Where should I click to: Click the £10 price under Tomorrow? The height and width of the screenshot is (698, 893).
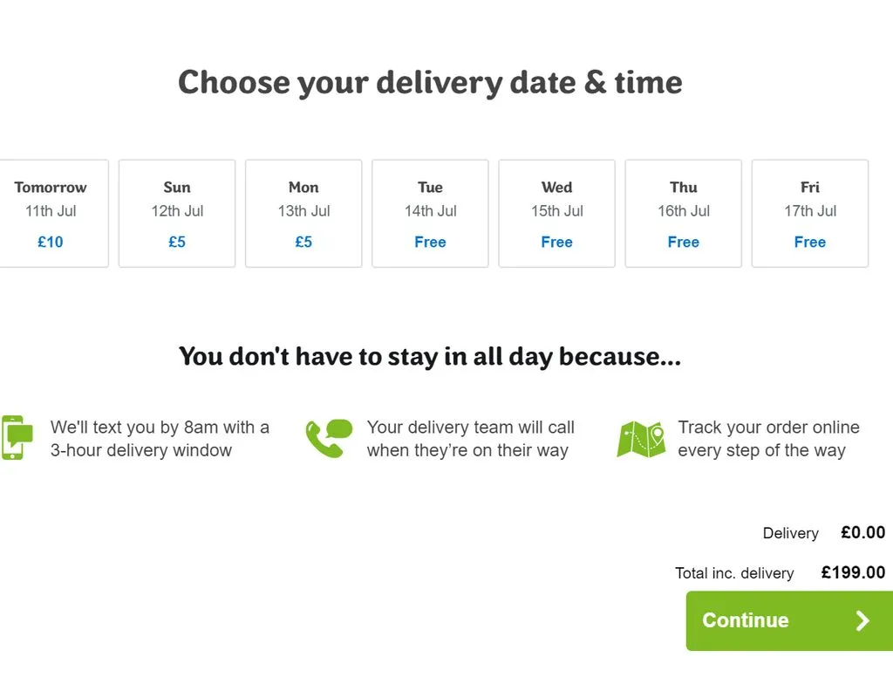coord(51,242)
